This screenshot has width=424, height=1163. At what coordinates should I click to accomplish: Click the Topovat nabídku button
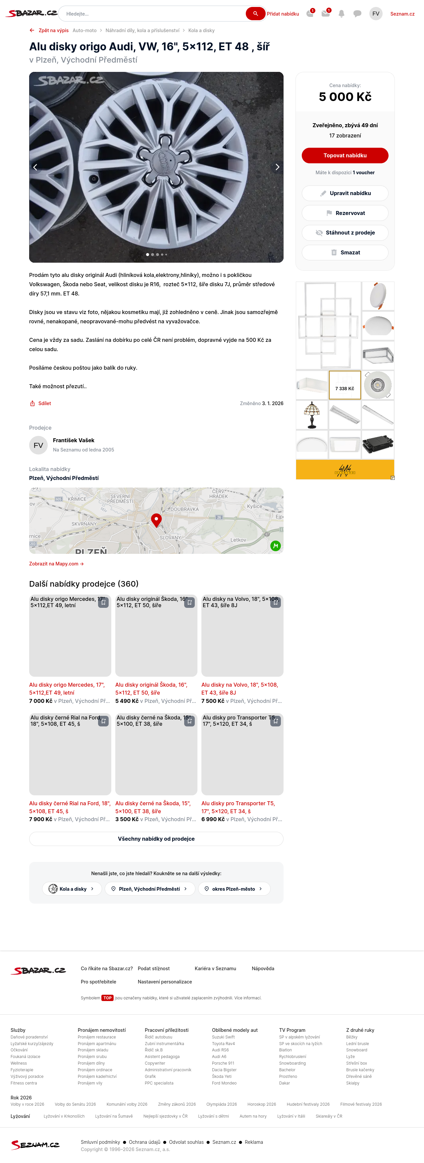pyautogui.click(x=344, y=155)
